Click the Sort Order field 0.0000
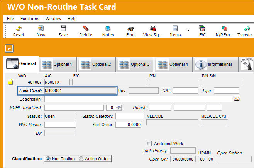Image resolution: width=254 pixels, height=168 pixels. point(128,125)
